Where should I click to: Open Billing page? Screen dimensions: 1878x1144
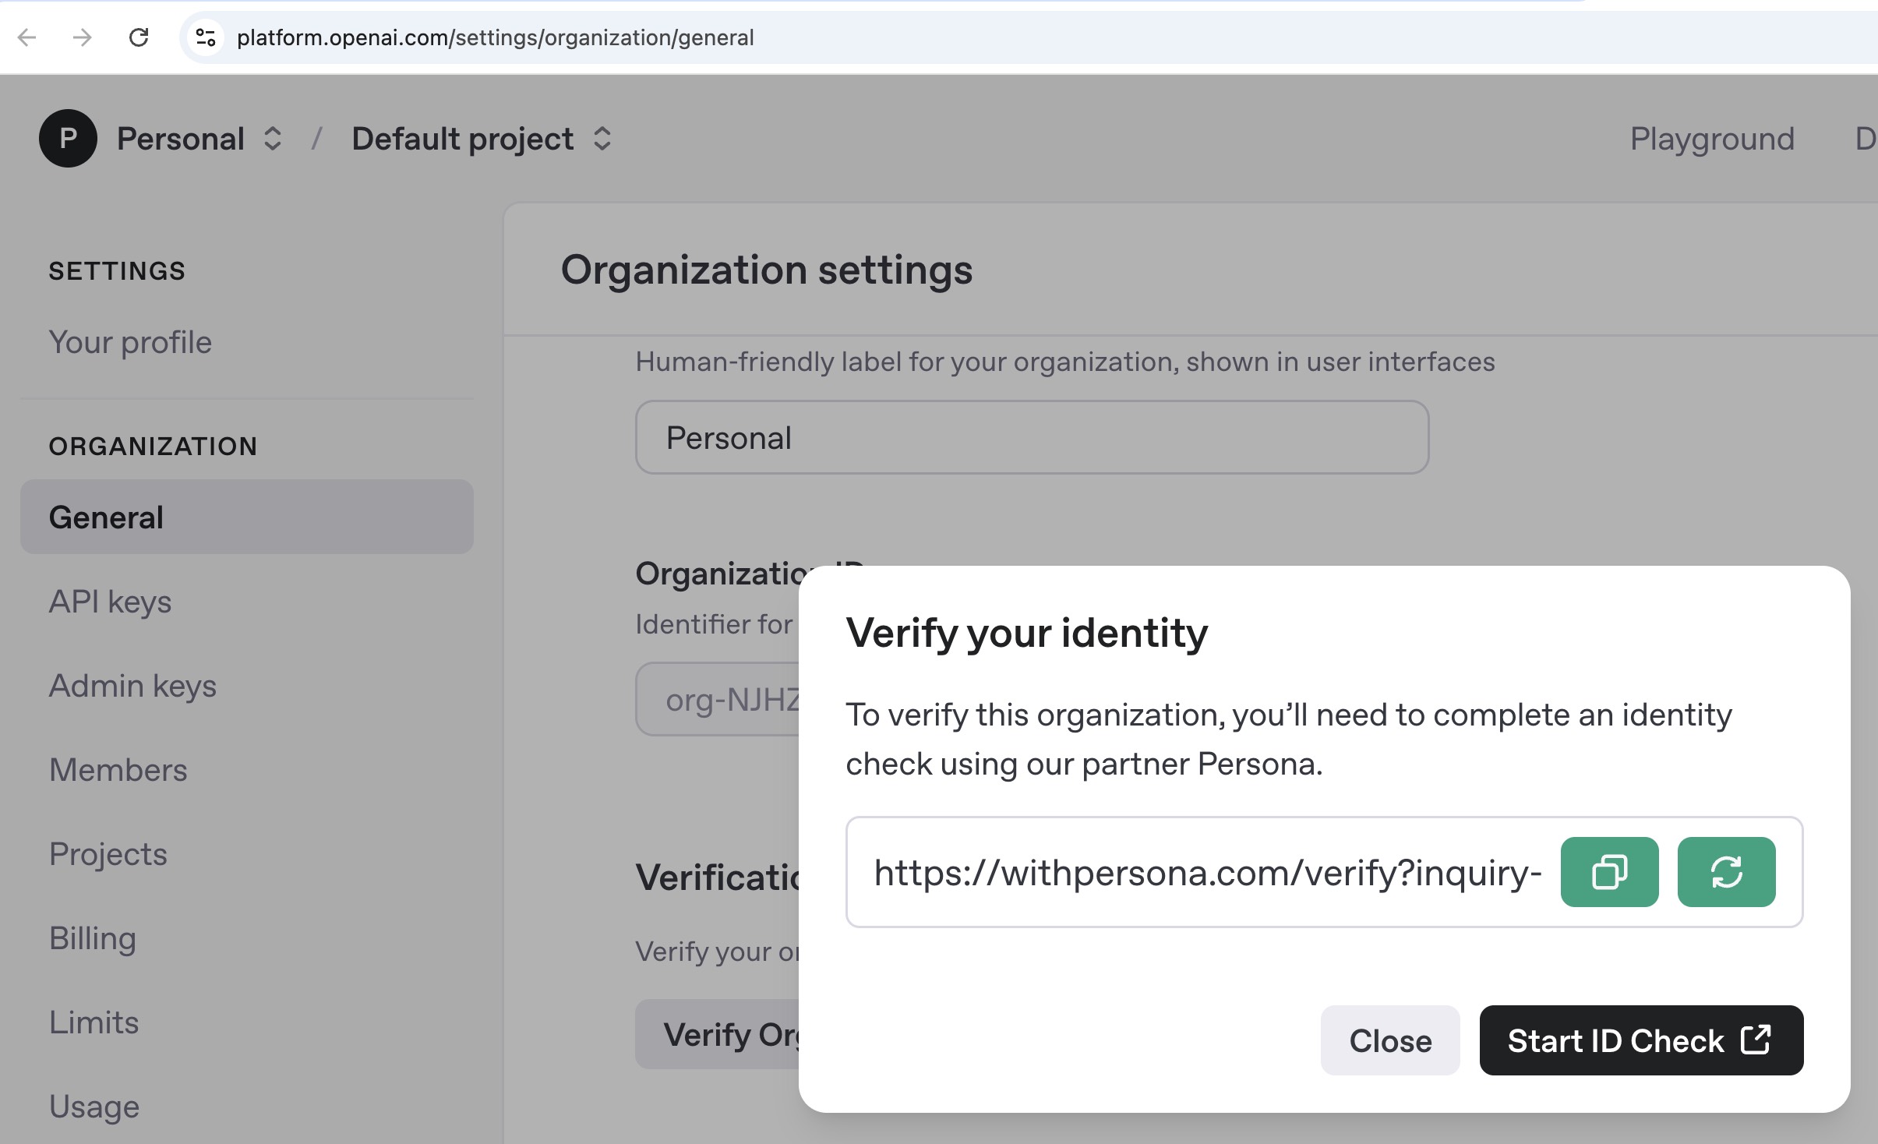tap(92, 938)
